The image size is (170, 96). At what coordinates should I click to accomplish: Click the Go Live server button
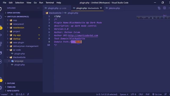click(x=157, y=94)
